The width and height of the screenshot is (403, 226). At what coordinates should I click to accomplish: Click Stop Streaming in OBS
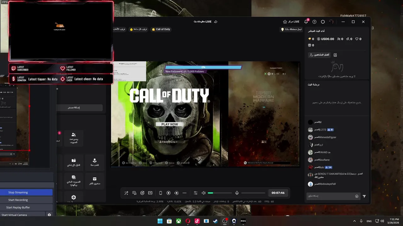[26, 192]
